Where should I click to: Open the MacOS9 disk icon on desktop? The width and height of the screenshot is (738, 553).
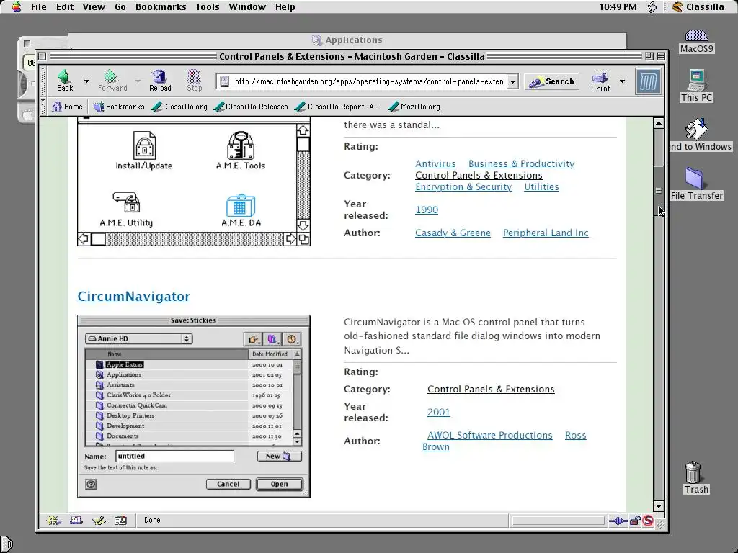point(697,41)
